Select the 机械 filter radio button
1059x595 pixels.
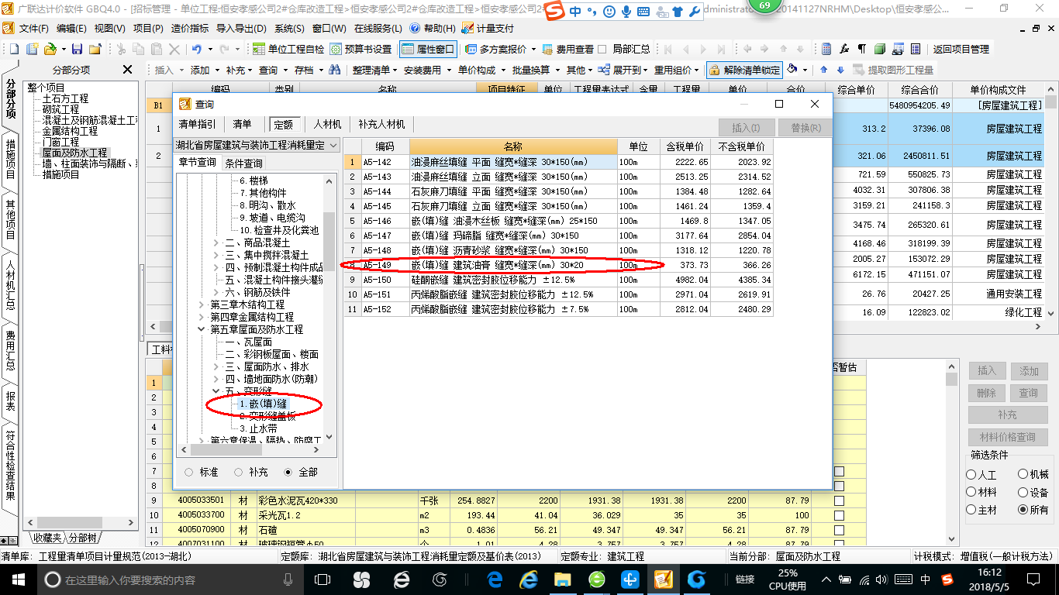point(1023,474)
